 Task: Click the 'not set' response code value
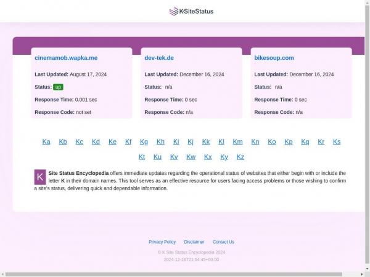(83, 112)
